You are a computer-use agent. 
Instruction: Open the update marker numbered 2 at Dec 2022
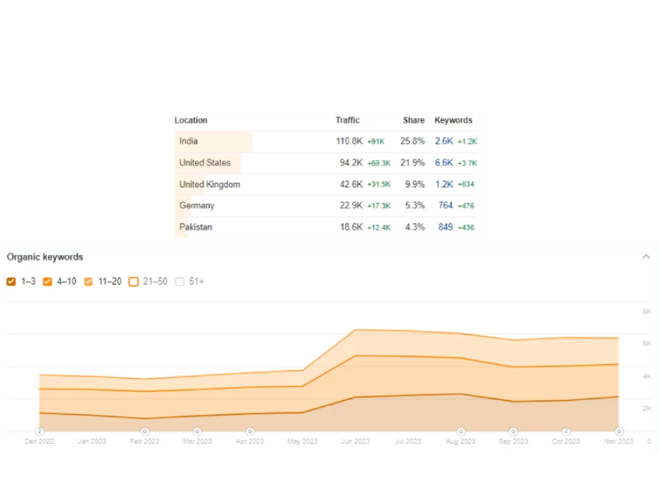[40, 431]
